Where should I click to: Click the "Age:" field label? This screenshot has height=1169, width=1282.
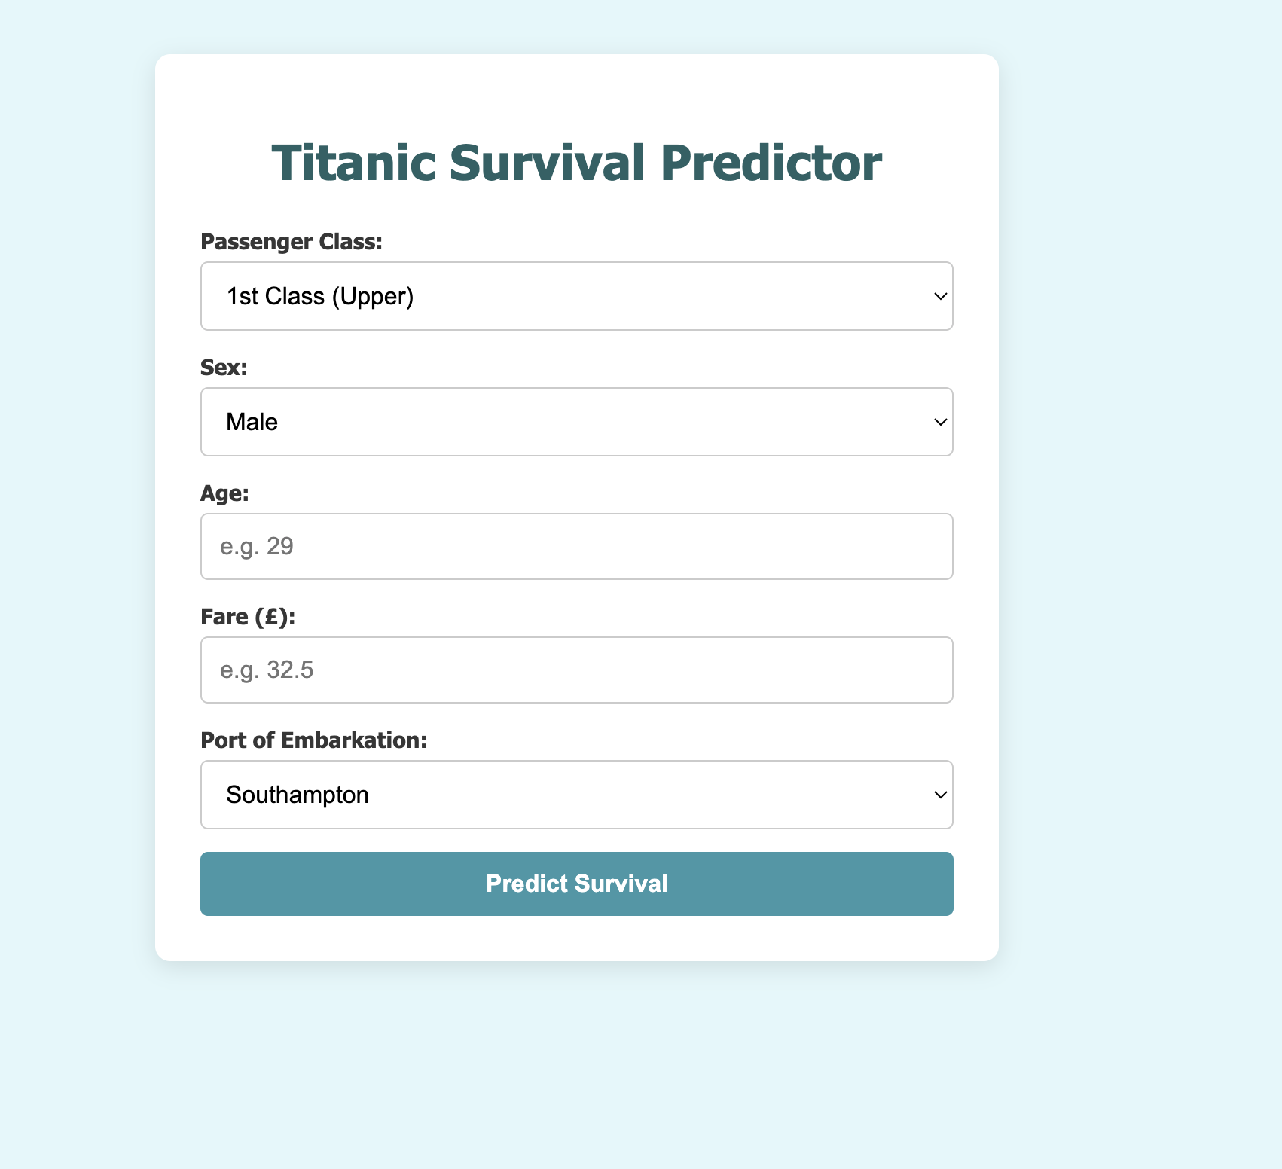[224, 493]
